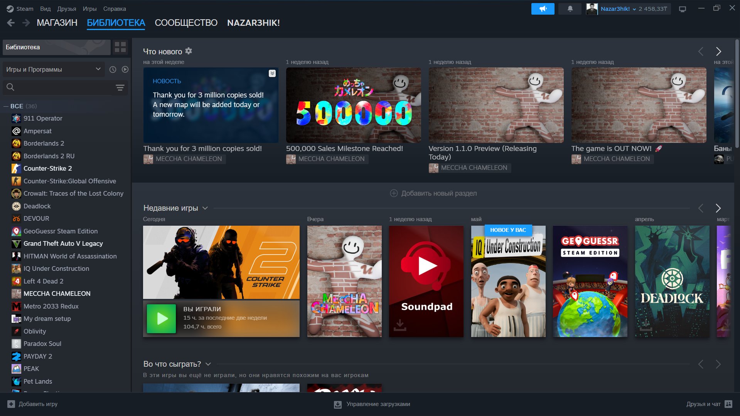
Task: Click the Steam logo menu
Action: coord(20,9)
